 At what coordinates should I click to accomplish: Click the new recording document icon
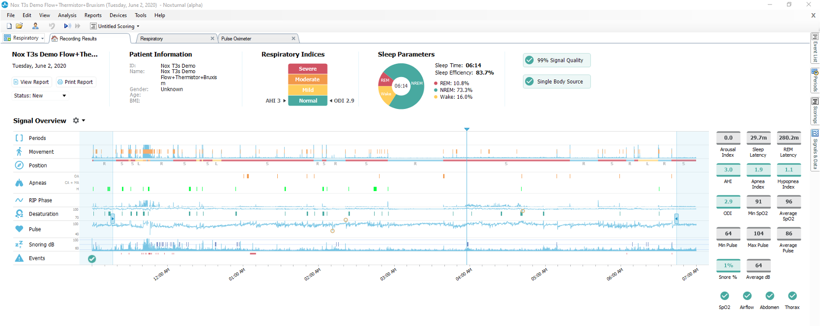pos(9,26)
